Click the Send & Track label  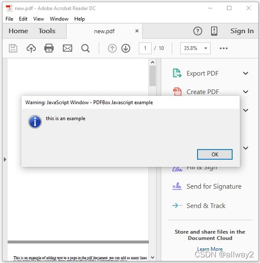point(206,206)
